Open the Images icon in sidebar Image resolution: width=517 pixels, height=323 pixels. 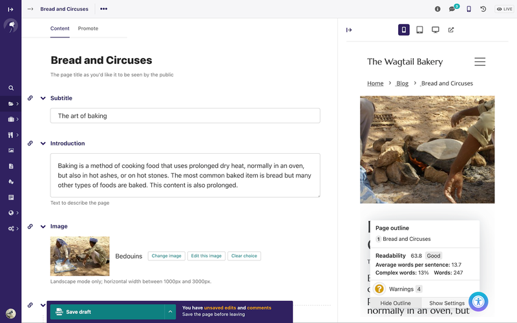pyautogui.click(x=11, y=151)
